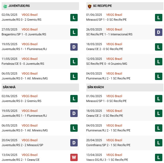This screenshot has width=164, height=163.
Task: Select the SÂN NHÀ section header
Action: tap(9, 87)
